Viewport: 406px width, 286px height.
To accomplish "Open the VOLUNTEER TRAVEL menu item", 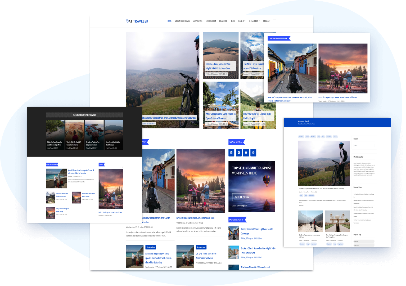I will click(x=182, y=21).
